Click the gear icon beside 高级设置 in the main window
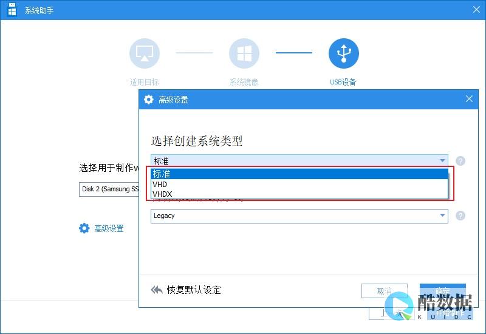Viewport: 486px width, 334px height. pyautogui.click(x=84, y=228)
